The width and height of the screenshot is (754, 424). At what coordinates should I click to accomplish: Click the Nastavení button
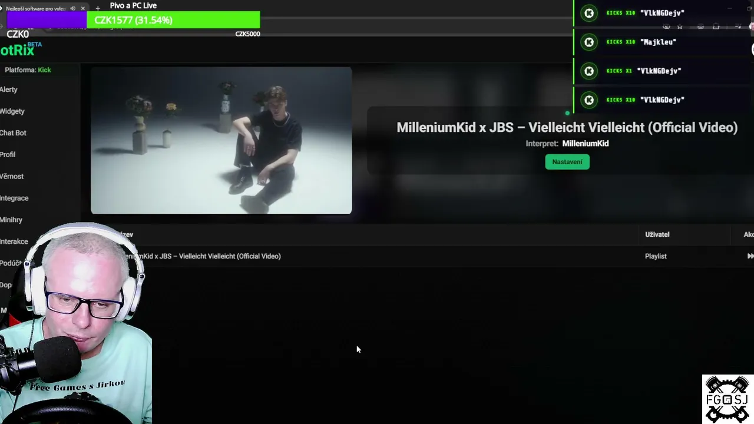[567, 162]
